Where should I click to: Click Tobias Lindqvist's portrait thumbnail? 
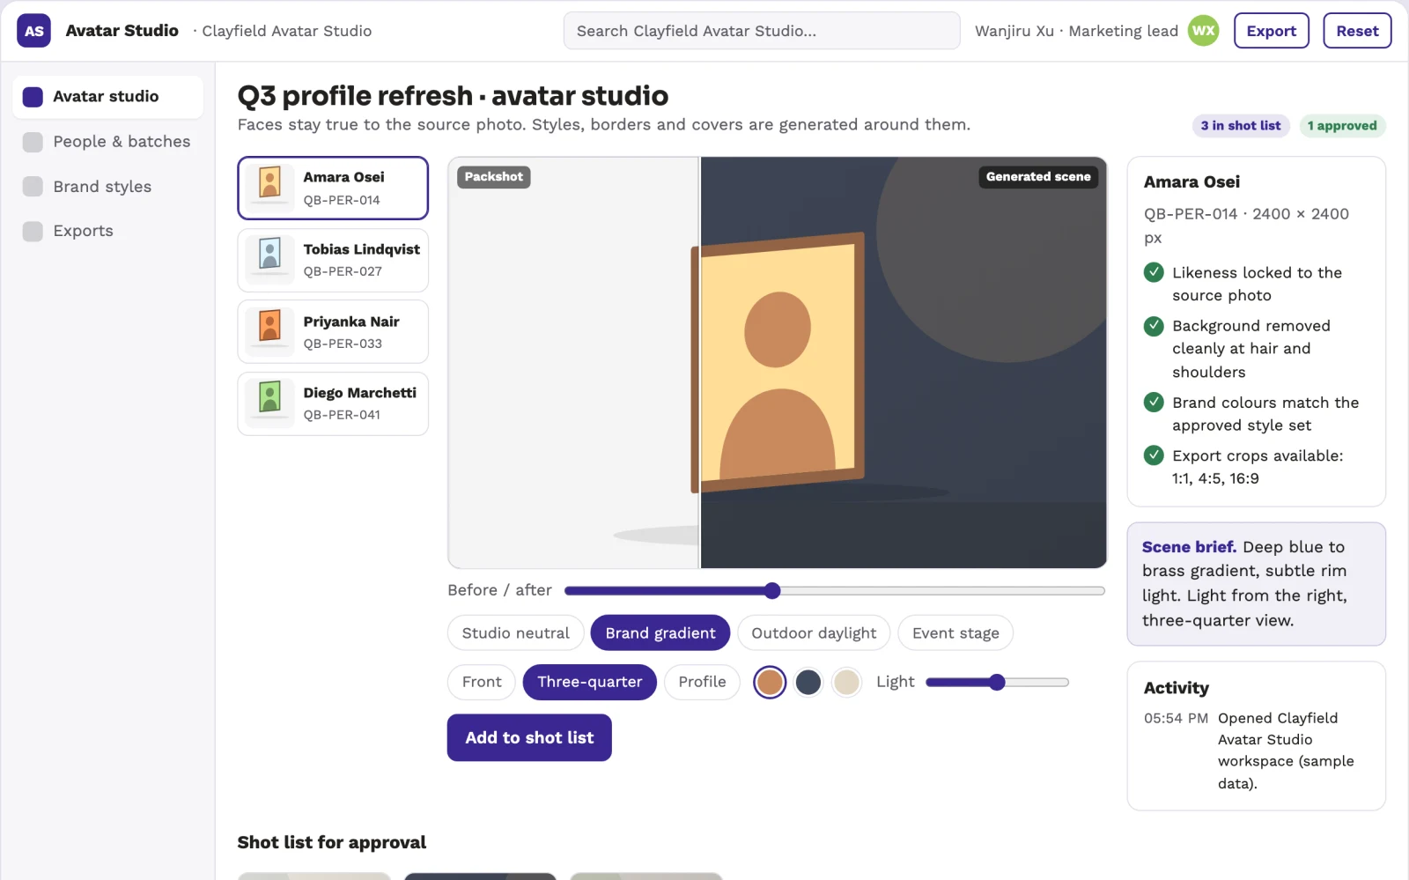(270, 260)
